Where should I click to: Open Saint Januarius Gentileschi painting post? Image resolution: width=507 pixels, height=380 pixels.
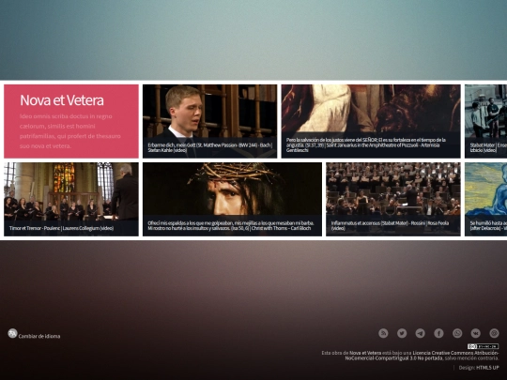(371, 121)
